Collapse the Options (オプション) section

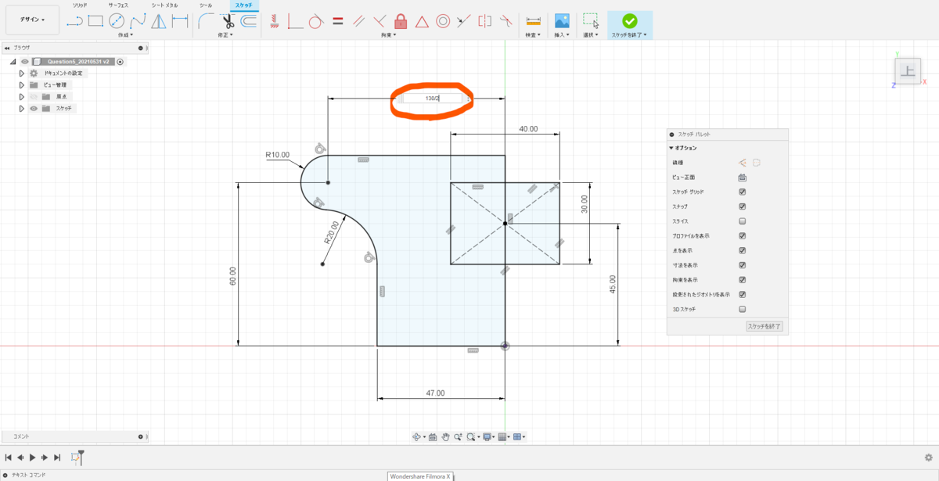click(x=671, y=148)
